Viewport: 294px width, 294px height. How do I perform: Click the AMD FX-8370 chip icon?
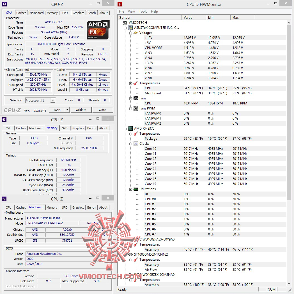pos(130,129)
